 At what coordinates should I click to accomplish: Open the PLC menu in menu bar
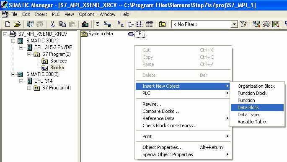(x=56, y=14)
